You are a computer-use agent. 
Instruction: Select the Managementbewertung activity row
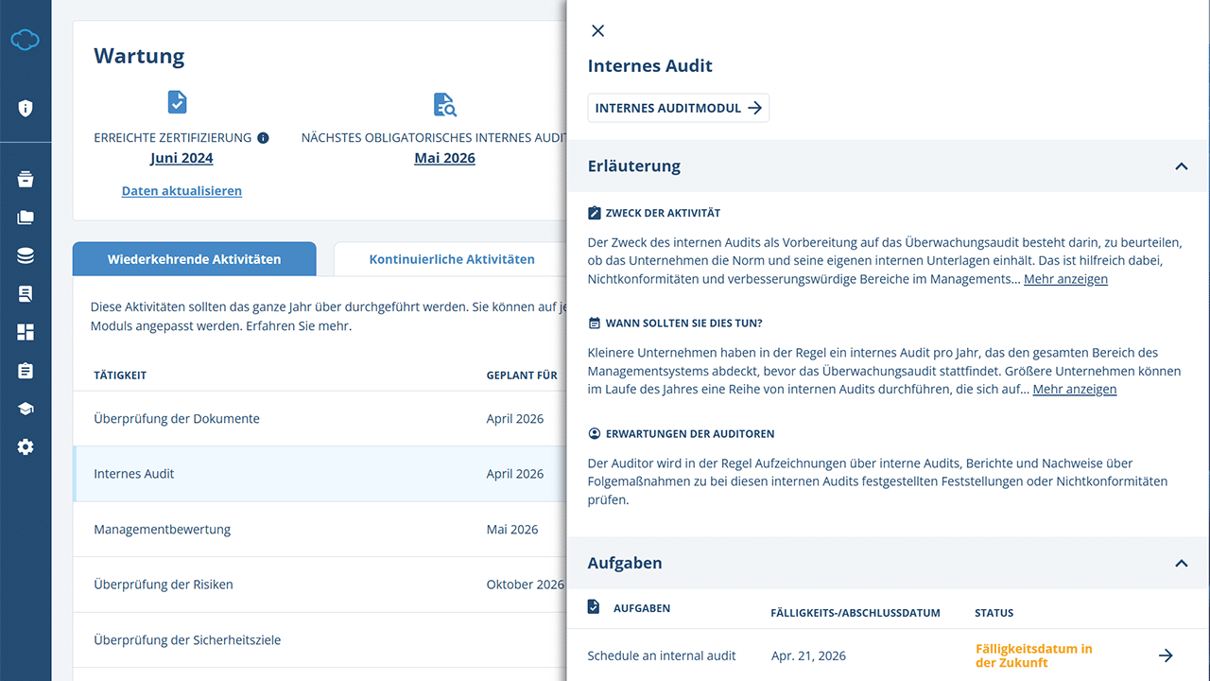tap(162, 530)
